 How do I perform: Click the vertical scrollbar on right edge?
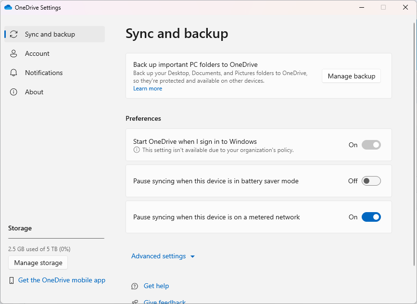point(414,144)
